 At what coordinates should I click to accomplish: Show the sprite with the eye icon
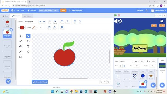coord(121,66)
